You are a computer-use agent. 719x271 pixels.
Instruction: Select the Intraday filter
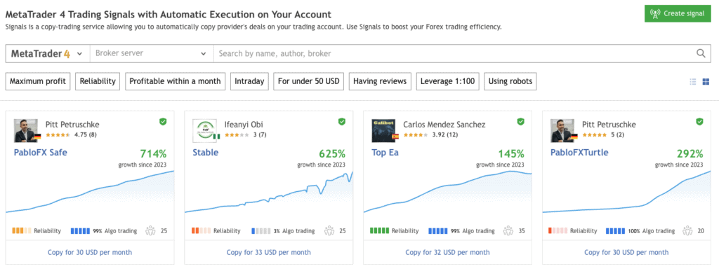[249, 81]
